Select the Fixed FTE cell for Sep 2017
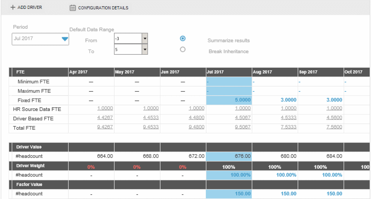Viewport: 371px width, 199px height. 321,100
